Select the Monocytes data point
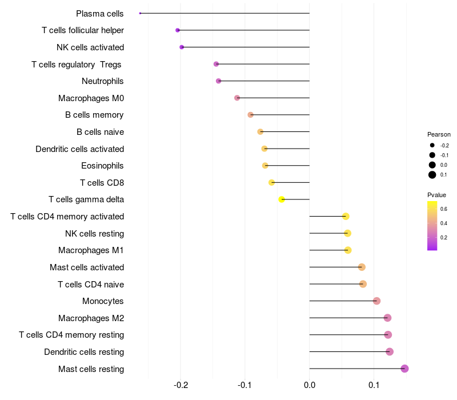457x400 pixels. [376, 301]
